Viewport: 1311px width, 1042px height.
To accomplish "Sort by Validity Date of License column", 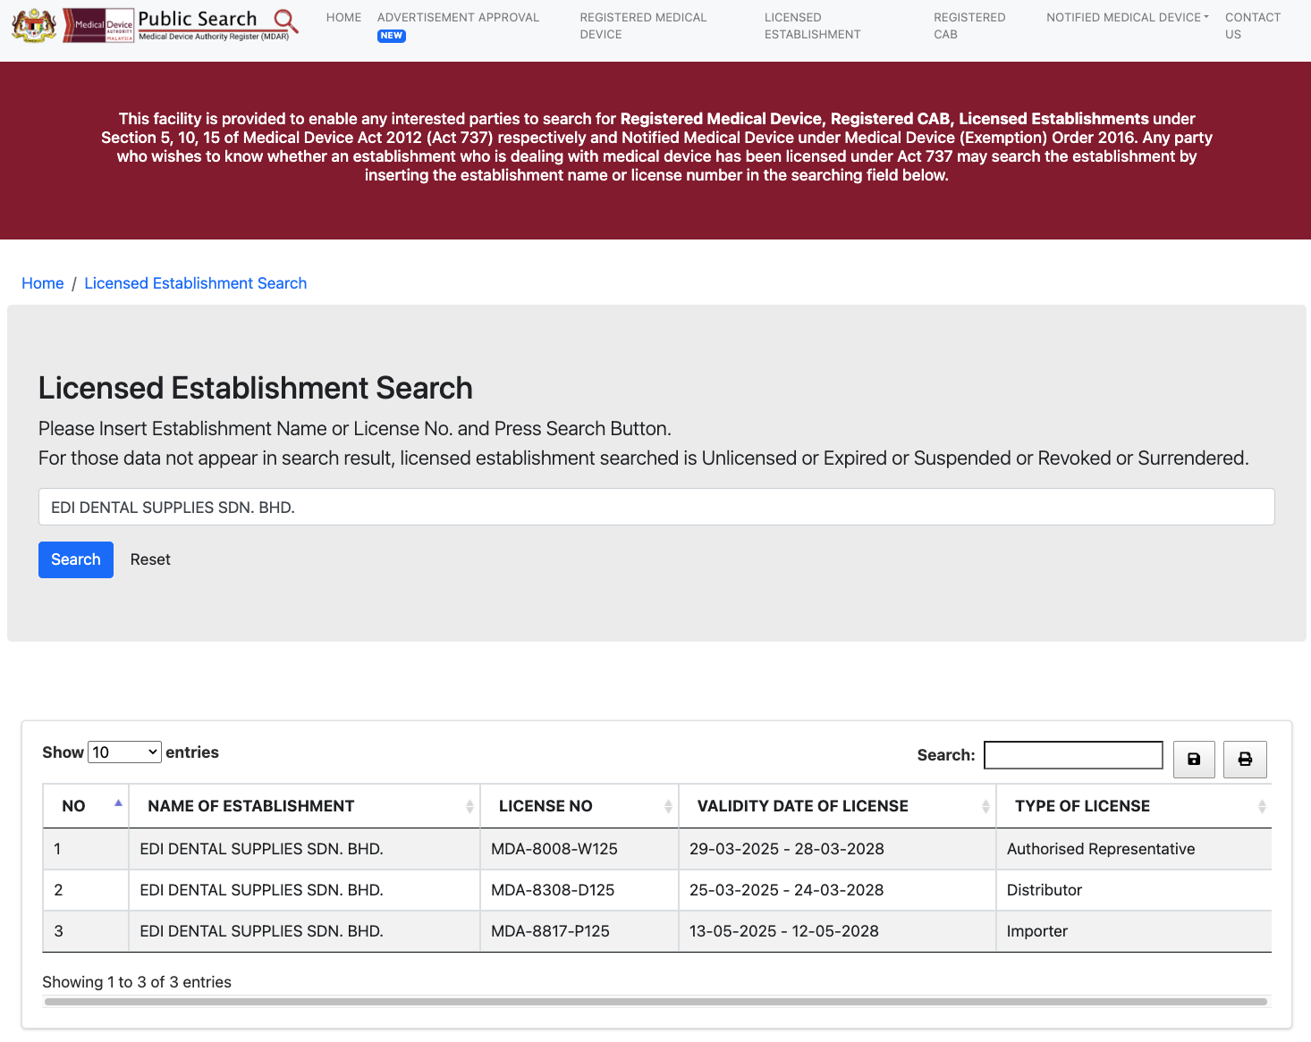I will click(985, 806).
